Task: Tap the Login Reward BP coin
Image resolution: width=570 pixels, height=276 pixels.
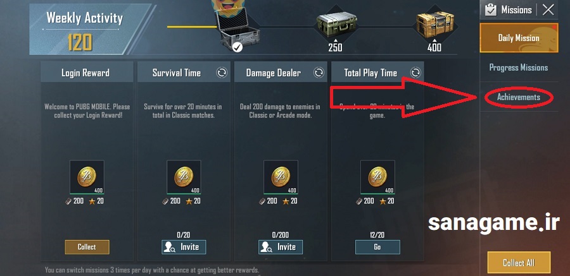Action: point(87,177)
